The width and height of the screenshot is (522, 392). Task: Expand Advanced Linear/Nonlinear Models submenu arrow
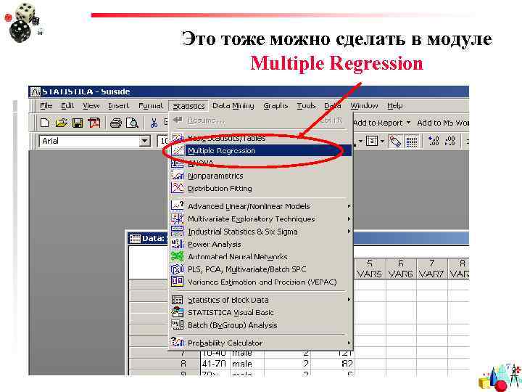point(349,206)
